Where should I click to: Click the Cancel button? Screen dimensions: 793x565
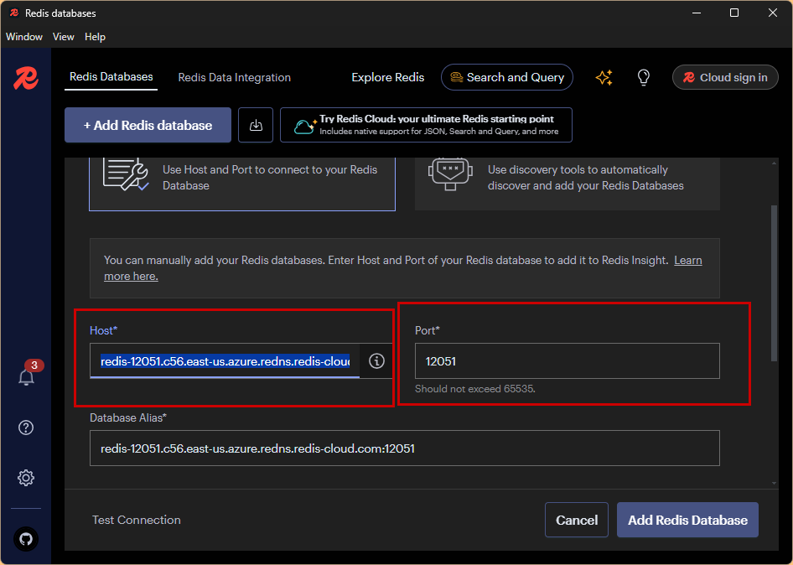click(577, 520)
